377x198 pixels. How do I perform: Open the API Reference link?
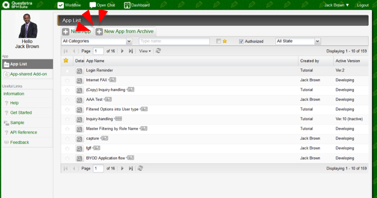[23, 132]
